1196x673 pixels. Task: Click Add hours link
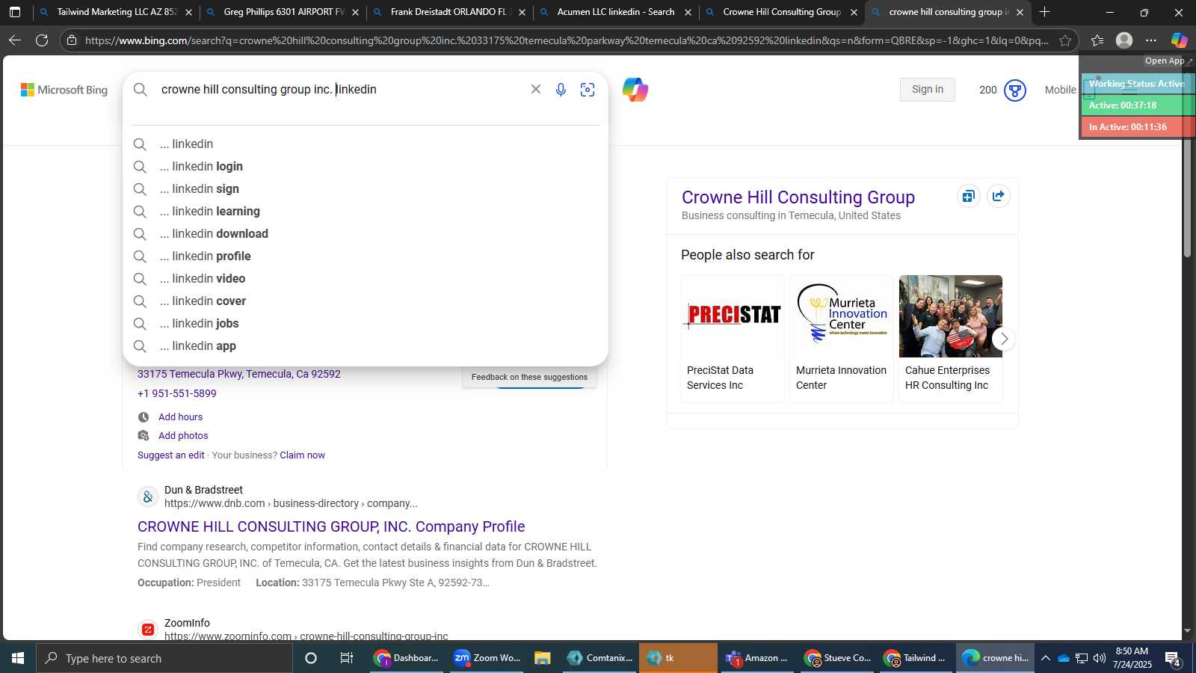tap(180, 417)
